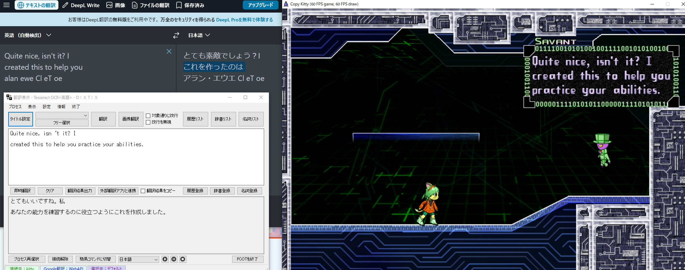Viewport: 685px width, 270px height.
Task: Click the 外部翻訳アプリと連携 button
Action: [118, 191]
